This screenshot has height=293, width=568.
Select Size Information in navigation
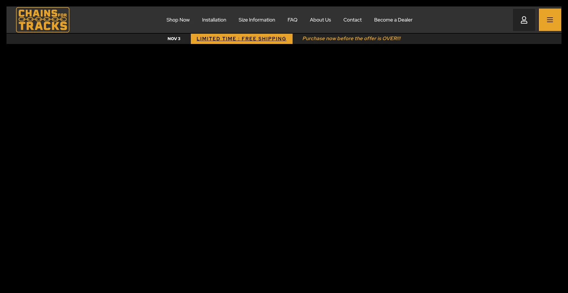point(256,20)
